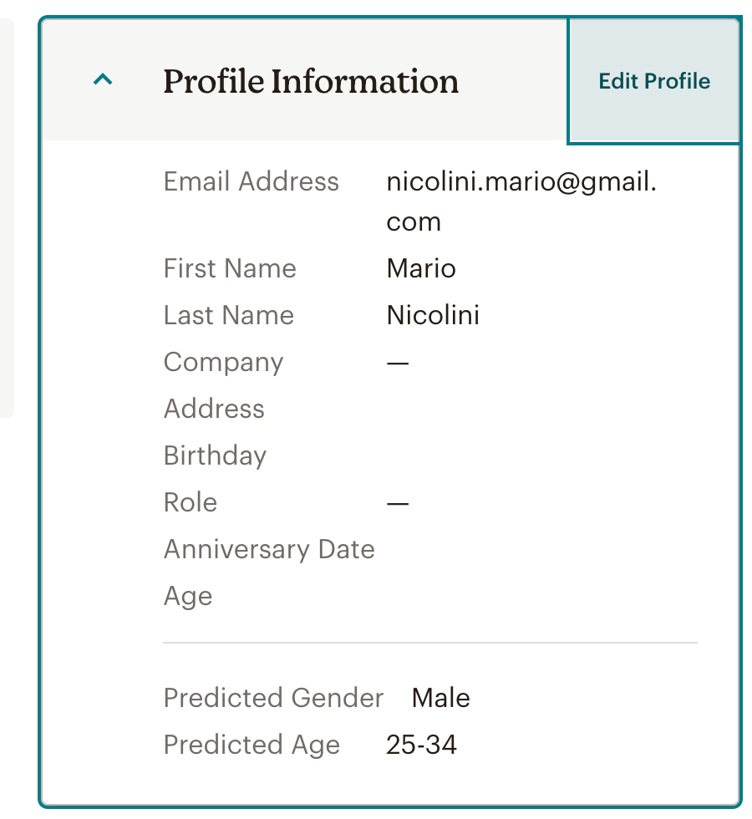Collapse the Profile Information section
752x819 pixels.
point(102,80)
